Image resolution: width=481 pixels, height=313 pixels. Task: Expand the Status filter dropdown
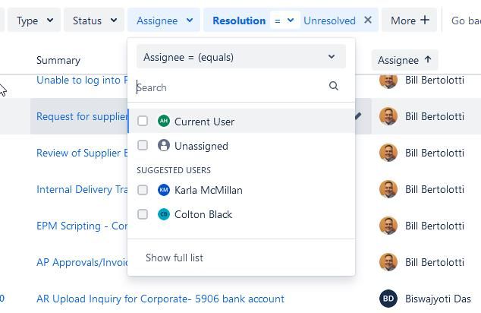[x=94, y=21]
